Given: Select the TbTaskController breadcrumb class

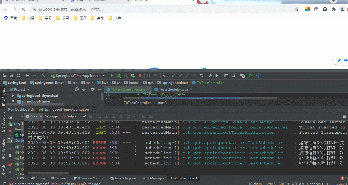Looking at the screenshot, I should tap(208, 83).
